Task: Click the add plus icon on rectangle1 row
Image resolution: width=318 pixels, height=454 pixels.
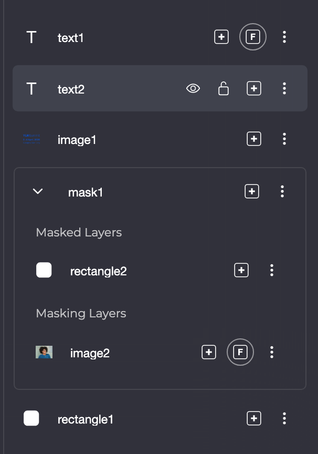Action: click(x=254, y=418)
